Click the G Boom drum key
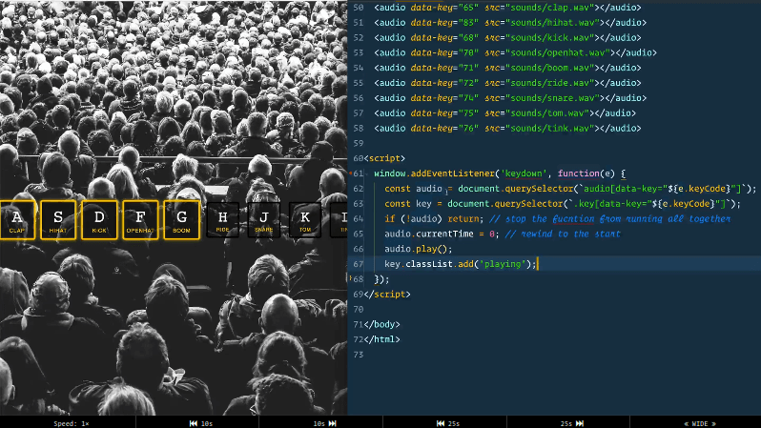The height and width of the screenshot is (428, 761). tap(181, 220)
